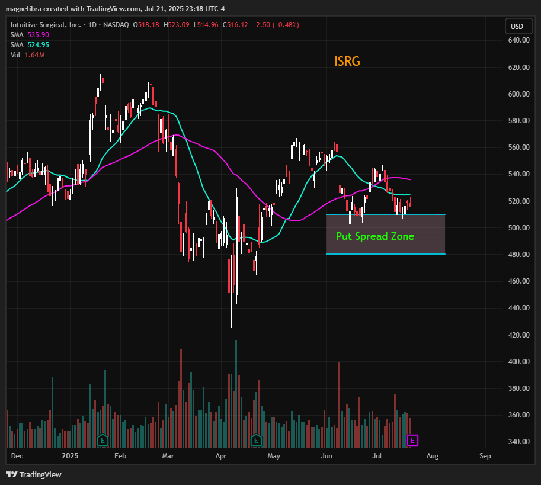The height and width of the screenshot is (485, 541).
Task: Click the upcoming purple earnings E marker
Action: [x=412, y=440]
